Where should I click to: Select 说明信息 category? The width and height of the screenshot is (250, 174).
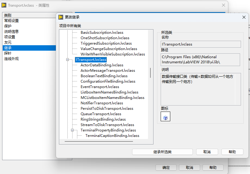[11, 32]
